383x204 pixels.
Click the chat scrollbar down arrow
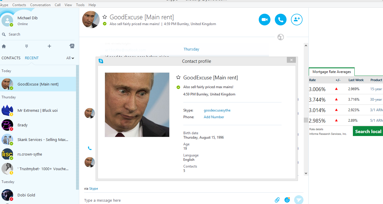tap(306, 173)
